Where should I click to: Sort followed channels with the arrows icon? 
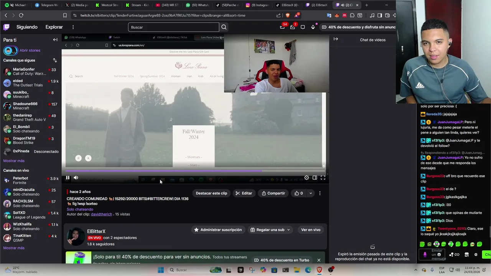tap(55, 60)
